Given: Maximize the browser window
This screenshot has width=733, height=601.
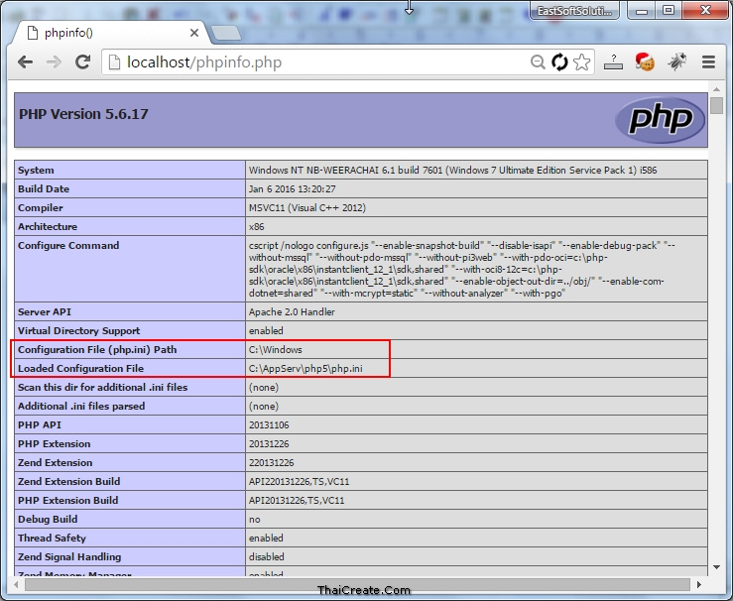Looking at the screenshot, I should coord(669,10).
